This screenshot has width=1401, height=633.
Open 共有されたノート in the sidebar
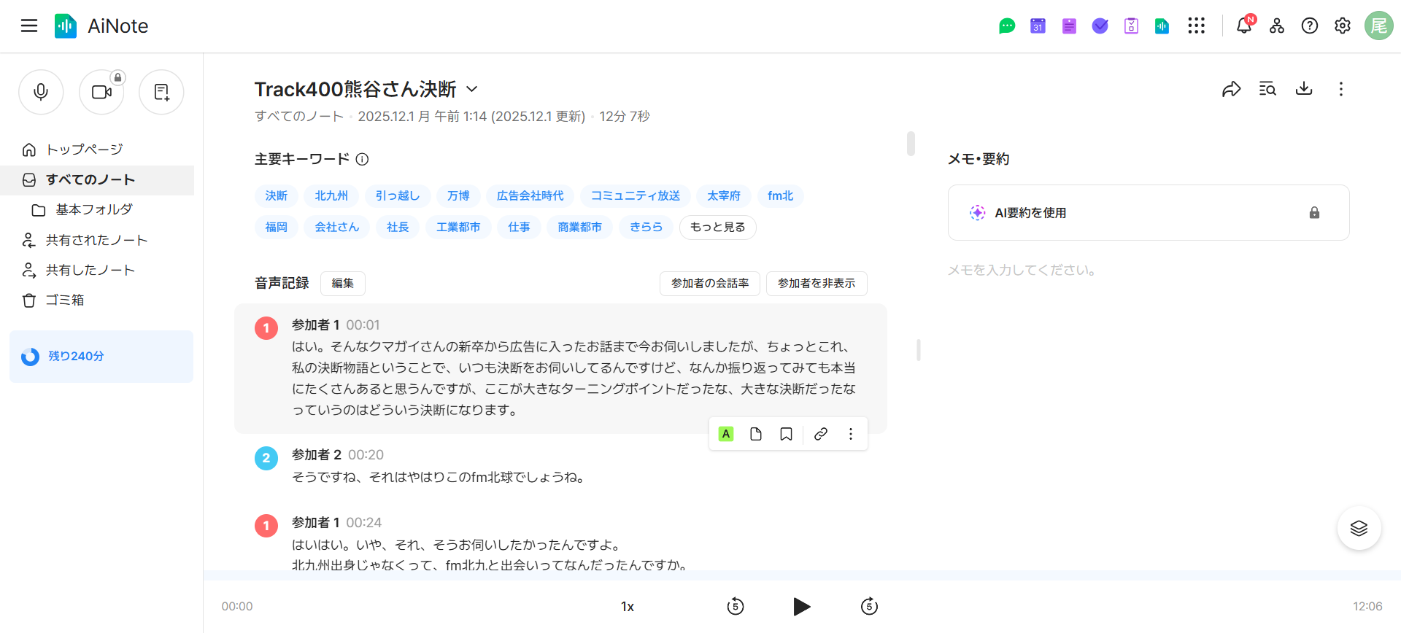click(96, 240)
